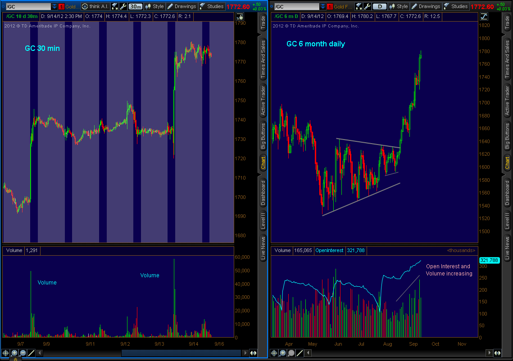Open the D timeframe selector in right chart
Image resolution: width=513 pixels, height=361 pixels.
pyautogui.click(x=381, y=6)
